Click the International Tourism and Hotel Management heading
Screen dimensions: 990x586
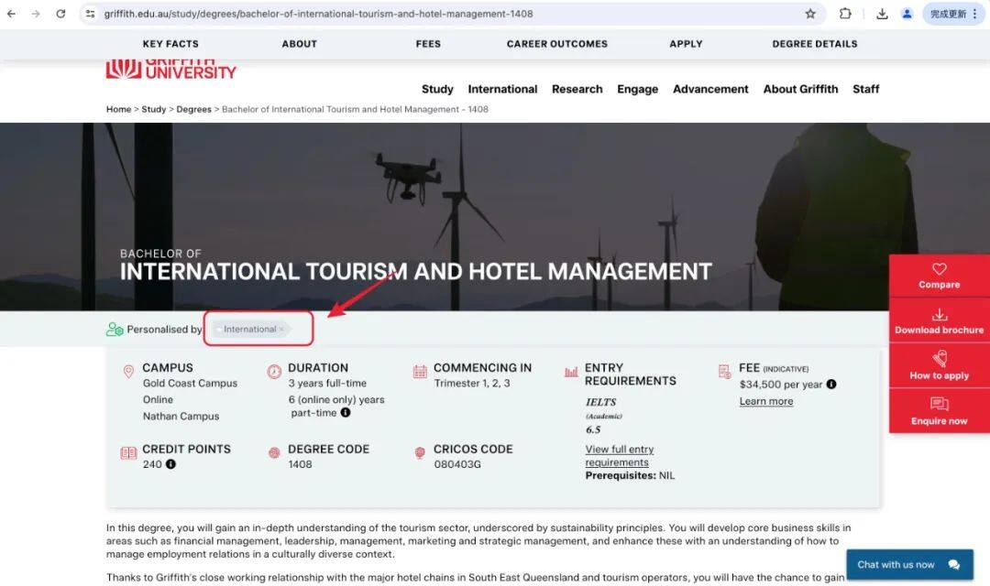click(415, 271)
